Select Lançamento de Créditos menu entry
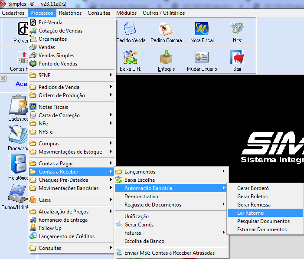This screenshot has width=304, height=259. (72, 236)
